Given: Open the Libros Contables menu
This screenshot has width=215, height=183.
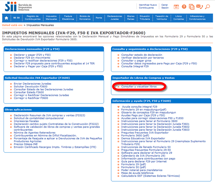Looking at the screenshot, I should [x=178, y=17].
